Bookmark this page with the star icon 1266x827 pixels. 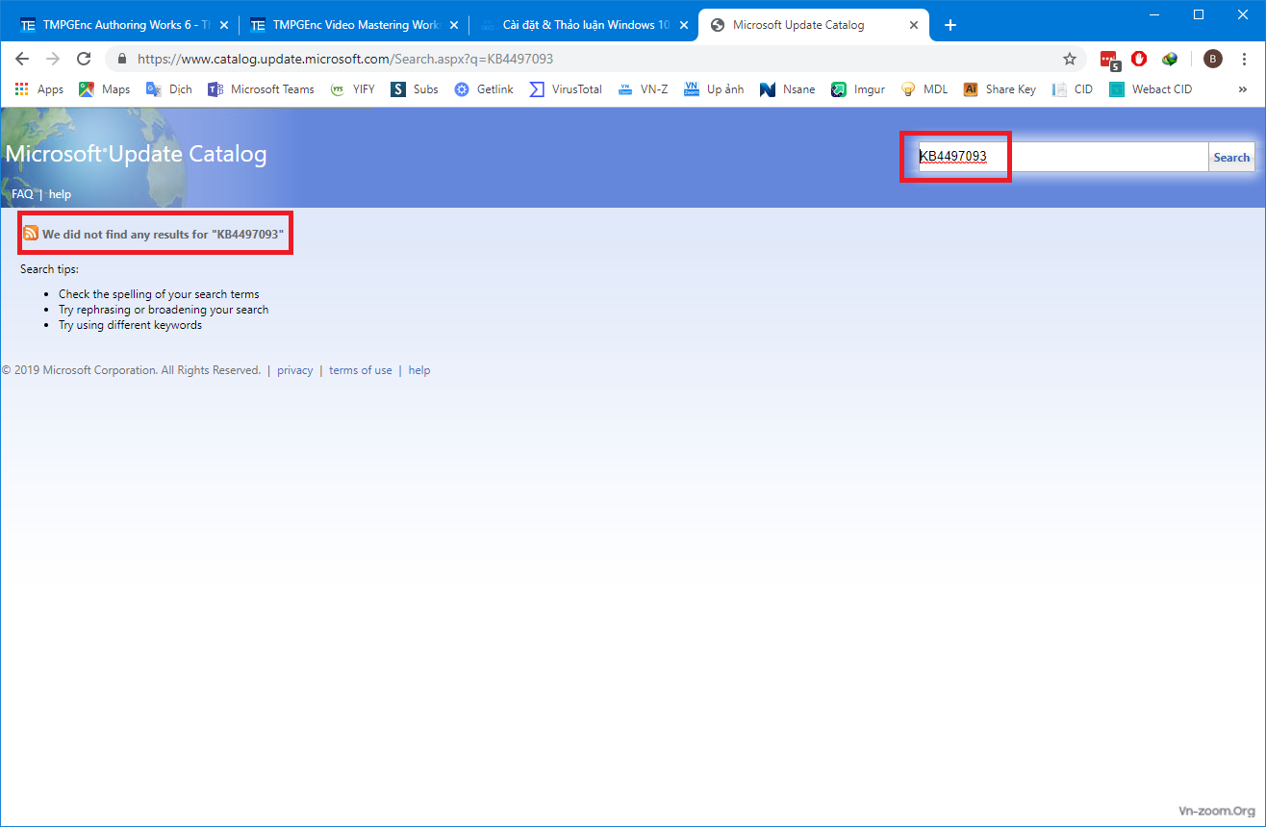point(1070,59)
